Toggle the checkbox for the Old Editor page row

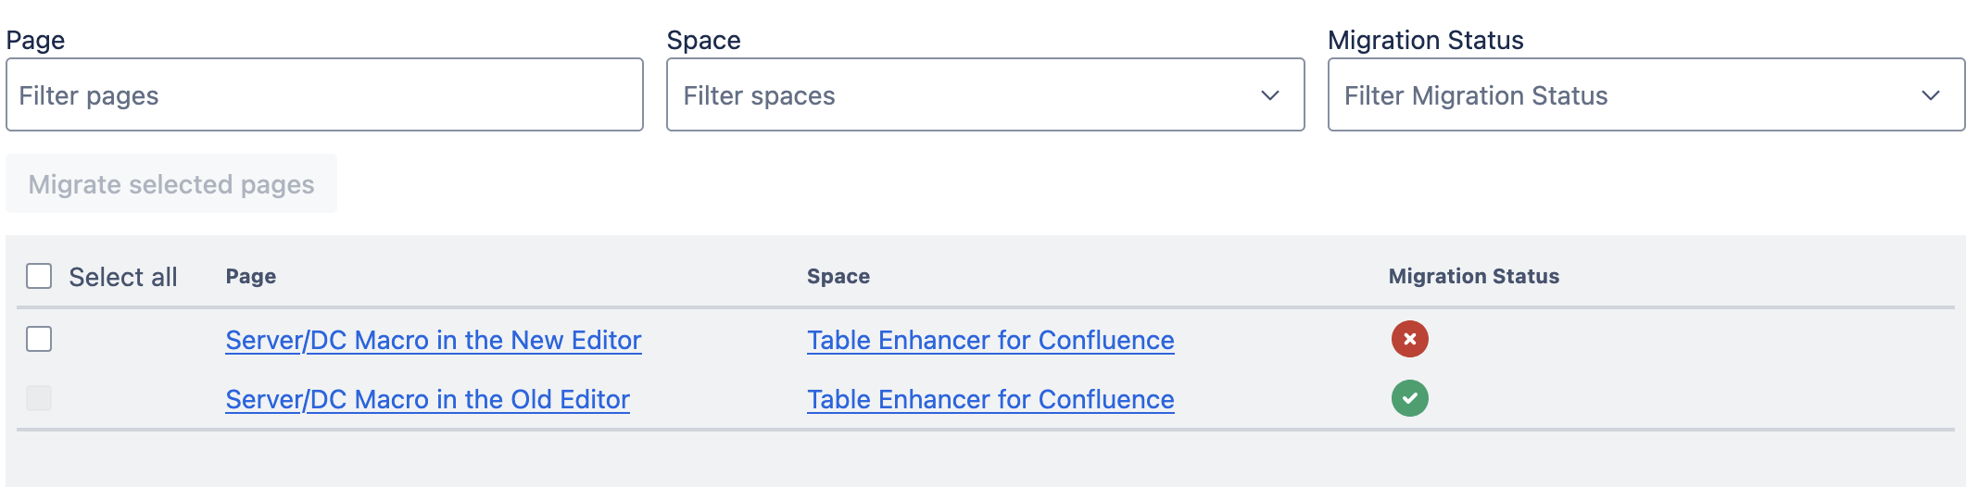point(39,398)
